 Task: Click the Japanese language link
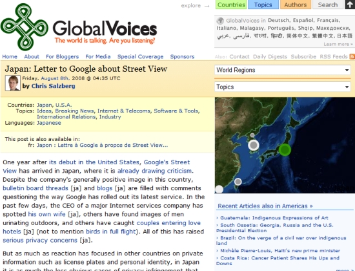coord(49,123)
